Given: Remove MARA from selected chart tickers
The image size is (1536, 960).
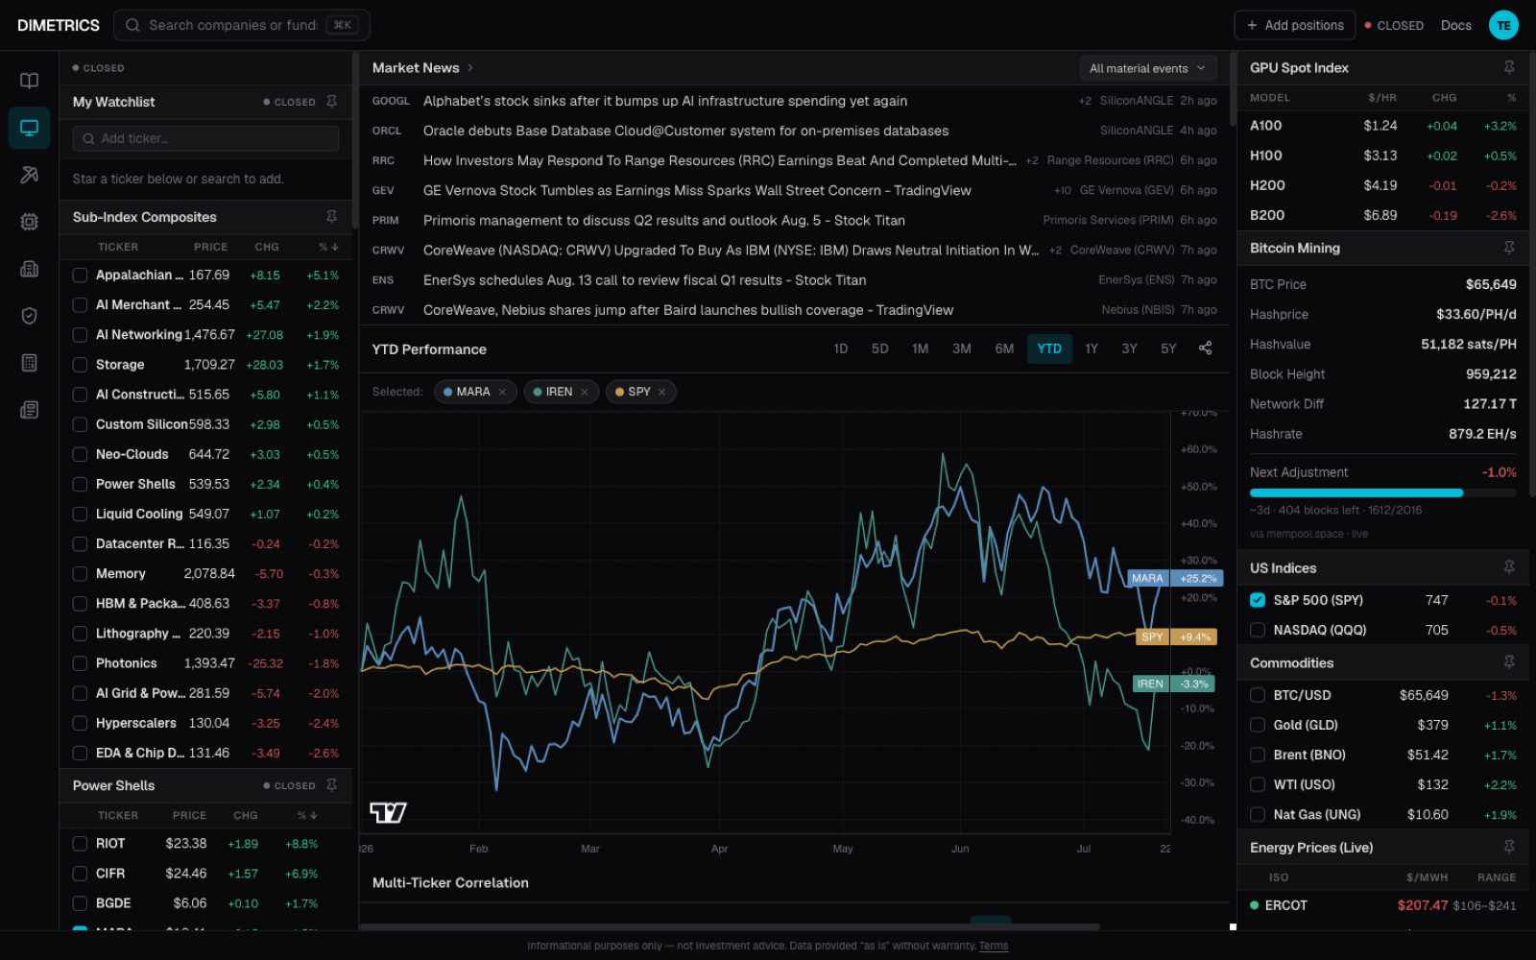Looking at the screenshot, I should (x=502, y=392).
